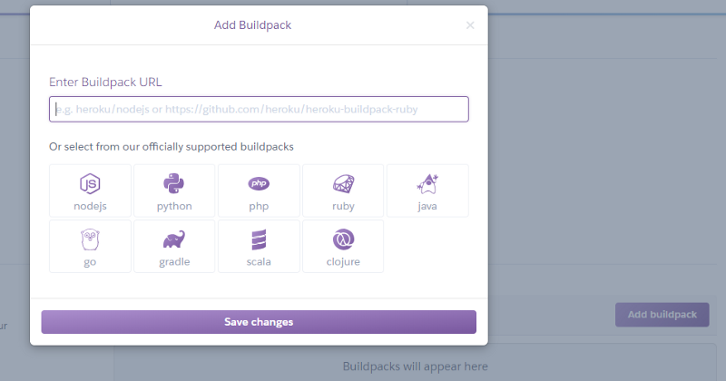726x381 pixels.
Task: Choose the python snake logo icon
Action: [174, 183]
